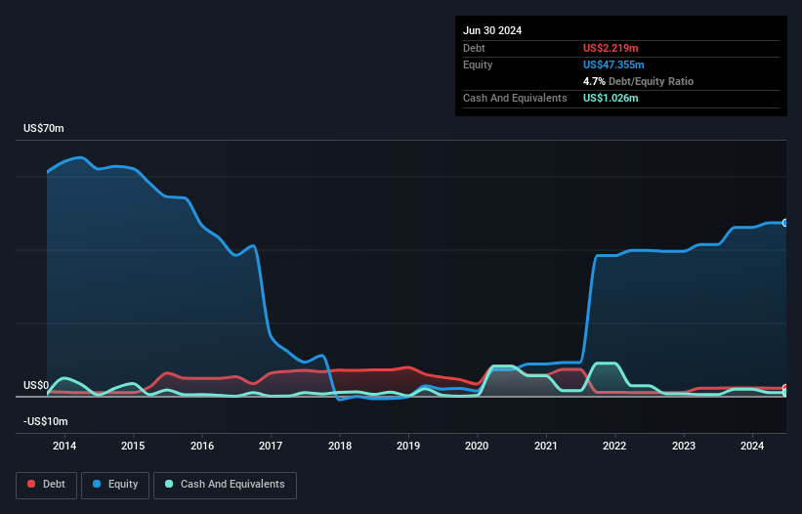The width and height of the screenshot is (802, 514).
Task: Click the US$2.219m debt value
Action: pyautogui.click(x=611, y=48)
